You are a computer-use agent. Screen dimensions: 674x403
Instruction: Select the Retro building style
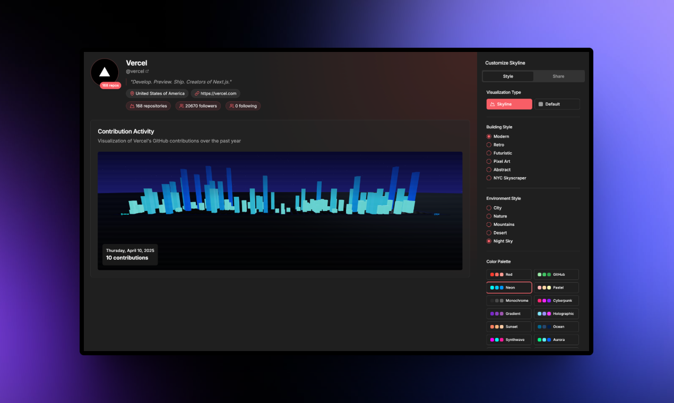tap(489, 145)
